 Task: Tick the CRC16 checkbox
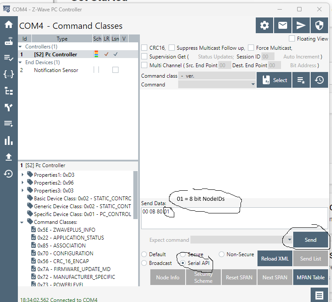pyautogui.click(x=145, y=48)
